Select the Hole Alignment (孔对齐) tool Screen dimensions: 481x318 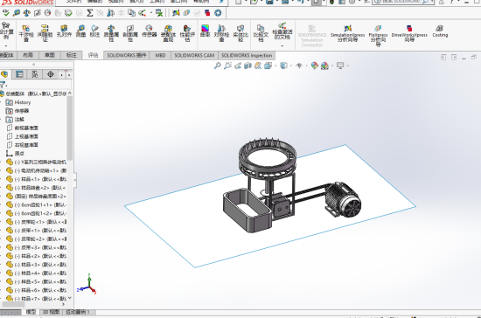64,31
